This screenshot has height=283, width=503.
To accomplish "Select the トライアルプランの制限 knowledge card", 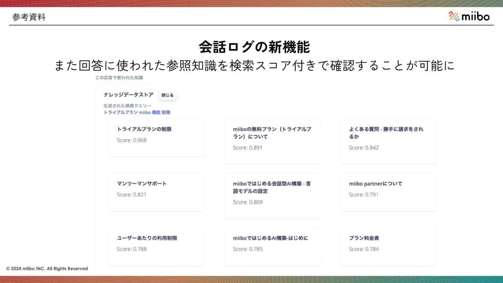I will click(x=156, y=138).
